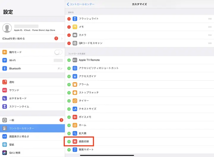Grab reorder handle for QRコードをスキャン row
Viewport: 214px width, 157px height.
[x=210, y=43]
